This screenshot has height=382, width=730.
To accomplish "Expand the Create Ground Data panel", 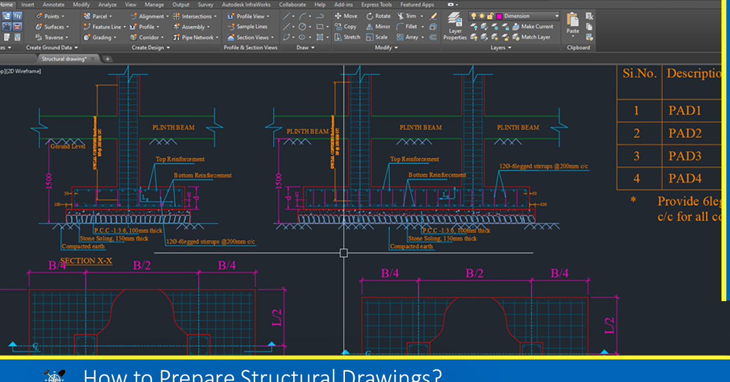I will click(x=52, y=47).
